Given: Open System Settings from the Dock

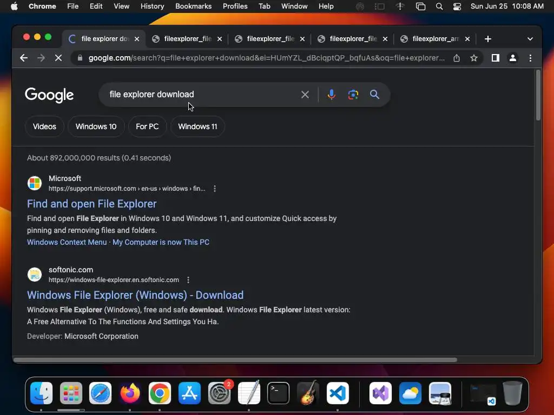Looking at the screenshot, I should (219, 393).
